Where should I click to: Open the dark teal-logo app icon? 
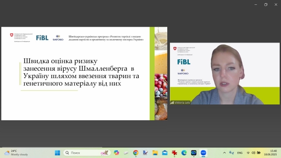tap(194, 153)
